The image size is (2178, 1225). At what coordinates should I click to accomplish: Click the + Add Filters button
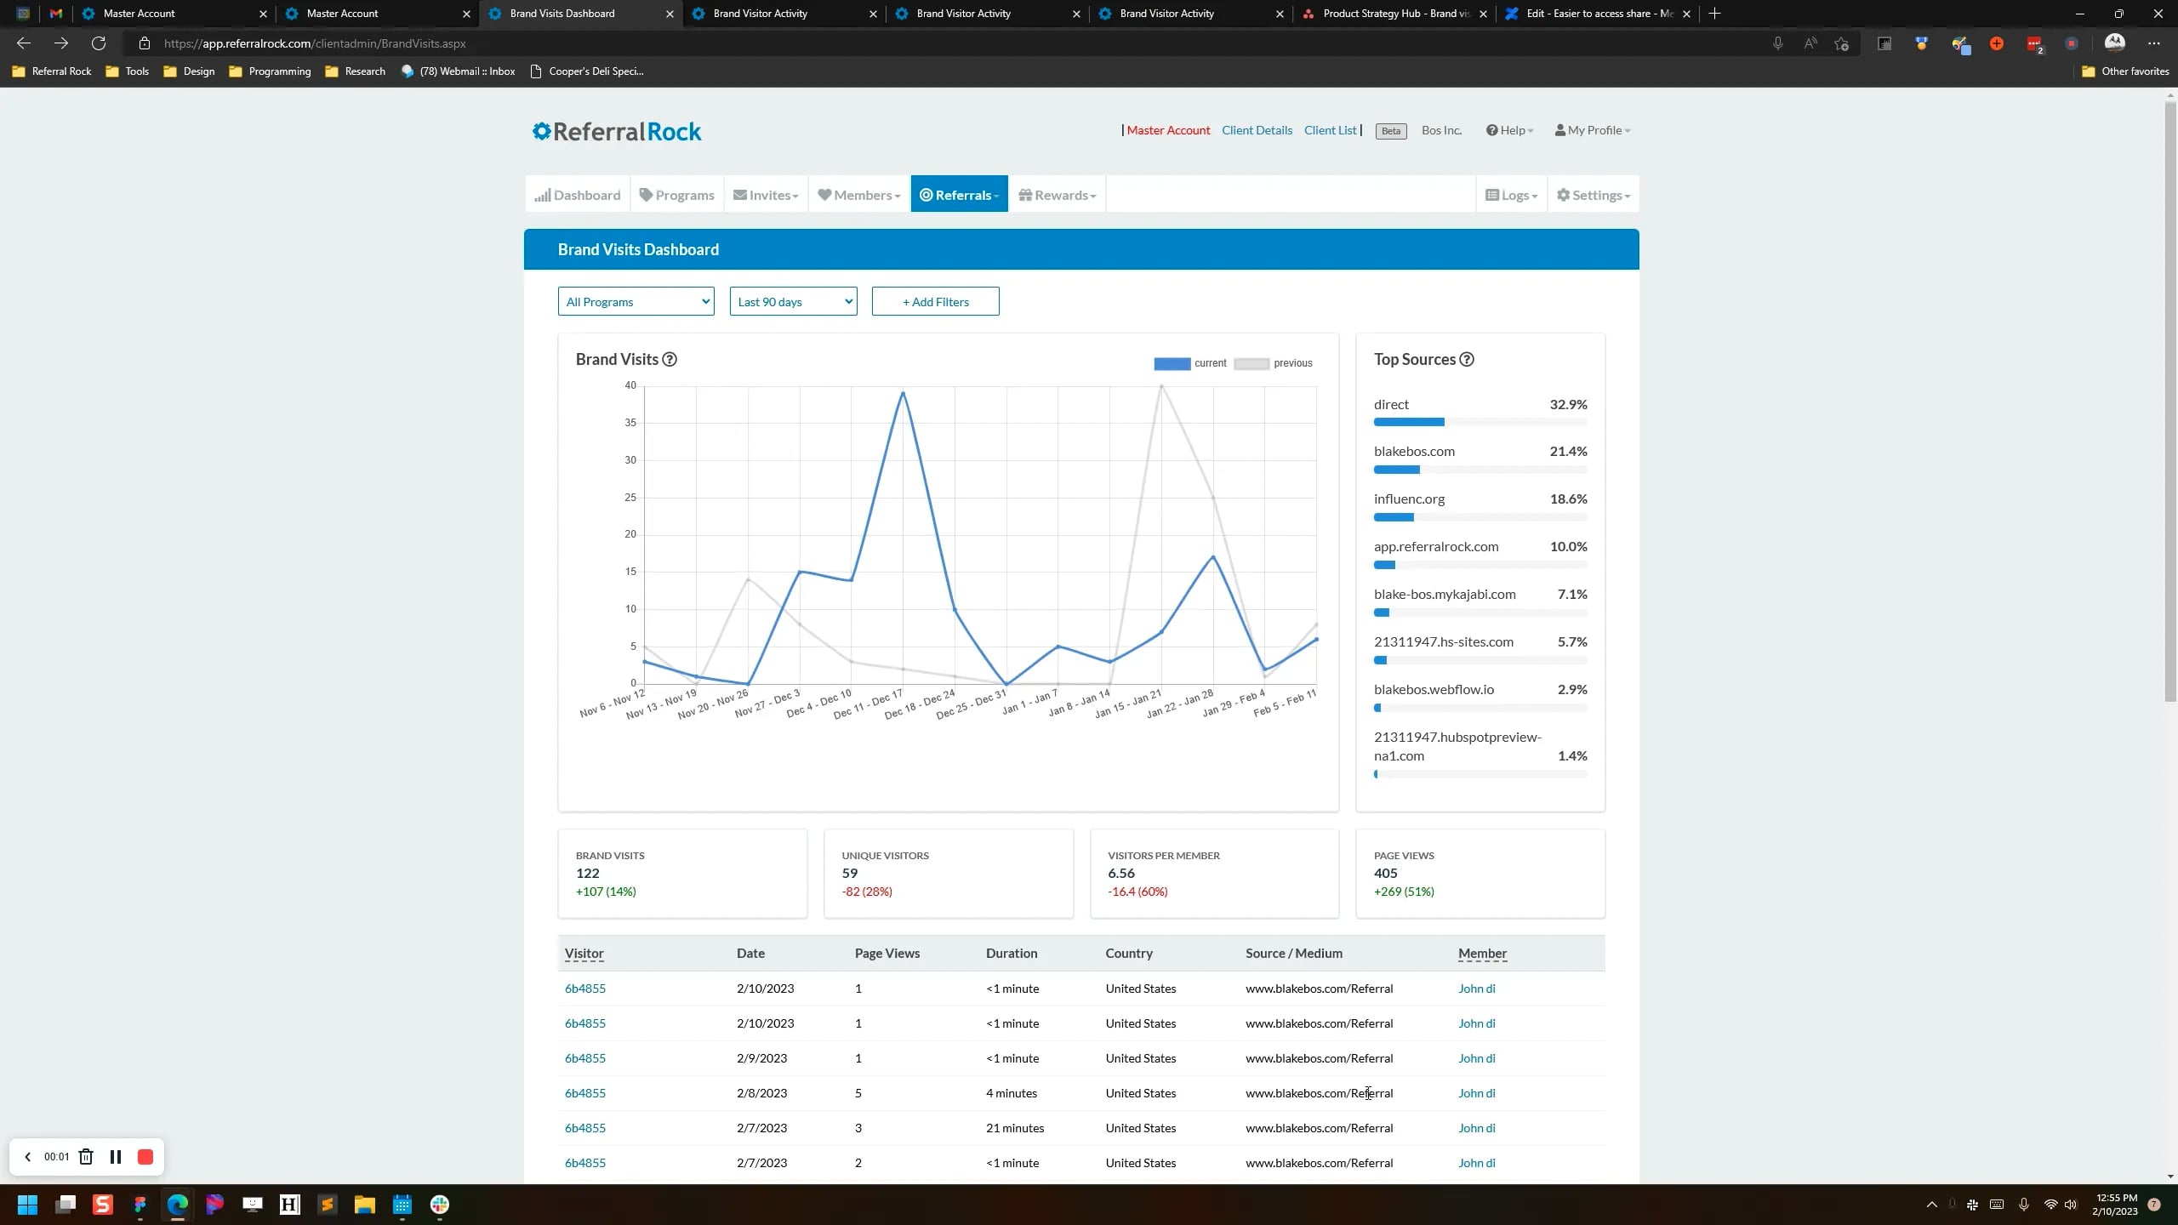pos(934,301)
